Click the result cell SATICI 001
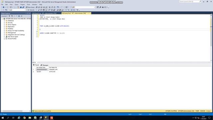 [52, 72]
